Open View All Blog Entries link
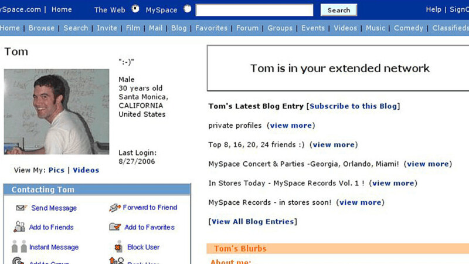469x264 pixels. (253, 222)
